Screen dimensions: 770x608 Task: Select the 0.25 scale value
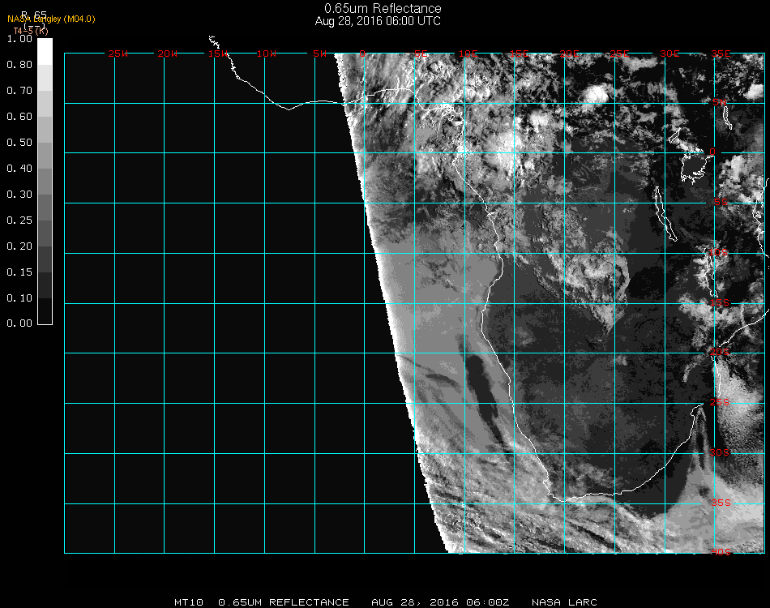[x=19, y=221]
